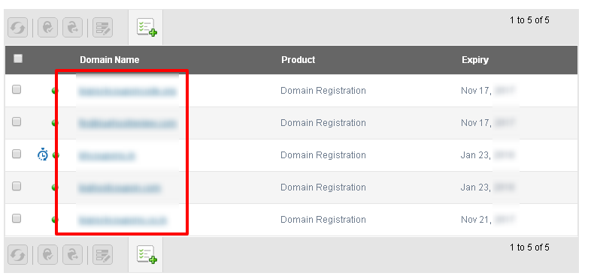Click the top edit list pencil icon

tap(102, 28)
